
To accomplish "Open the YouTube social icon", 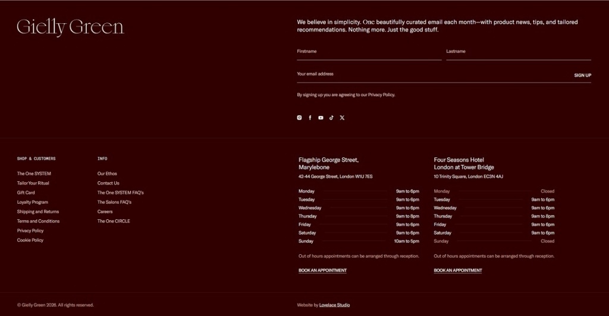I will click(x=321, y=118).
